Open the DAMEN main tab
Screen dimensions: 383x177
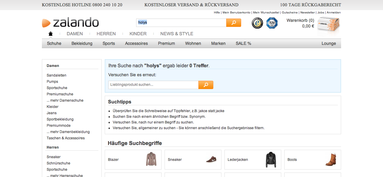[75, 34]
